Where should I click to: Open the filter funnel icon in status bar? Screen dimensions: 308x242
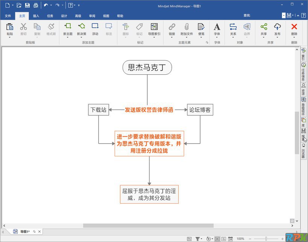tap(197, 239)
